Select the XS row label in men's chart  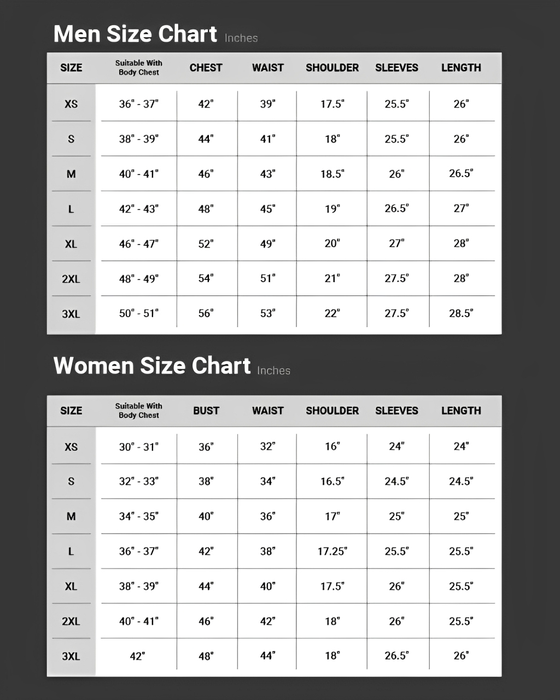(71, 104)
